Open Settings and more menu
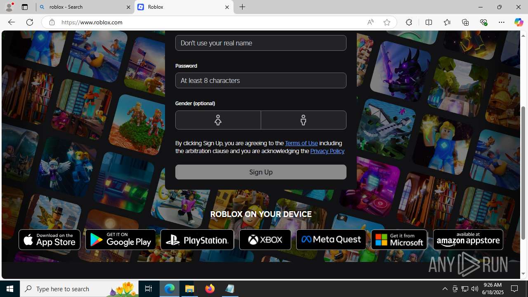Screen dimensions: 528x297 pos(502,22)
